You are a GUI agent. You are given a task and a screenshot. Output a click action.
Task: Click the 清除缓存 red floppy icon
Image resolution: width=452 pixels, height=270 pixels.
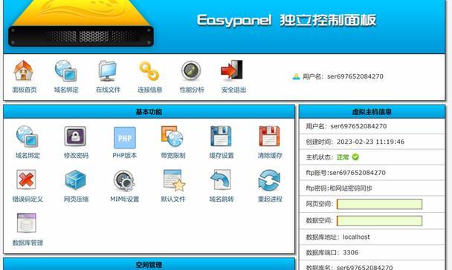pyautogui.click(x=269, y=136)
